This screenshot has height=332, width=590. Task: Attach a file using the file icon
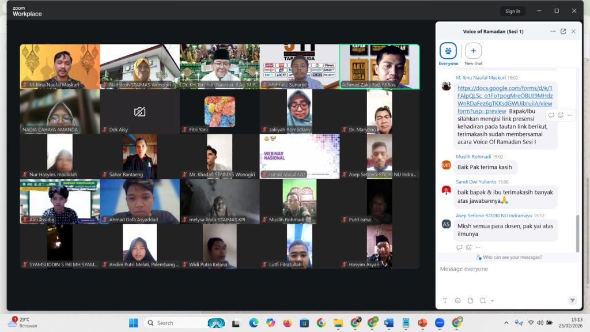click(470, 300)
